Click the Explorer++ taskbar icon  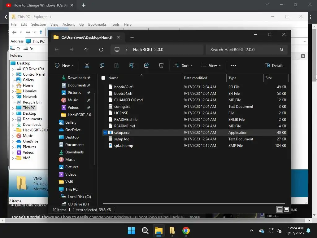point(172,231)
